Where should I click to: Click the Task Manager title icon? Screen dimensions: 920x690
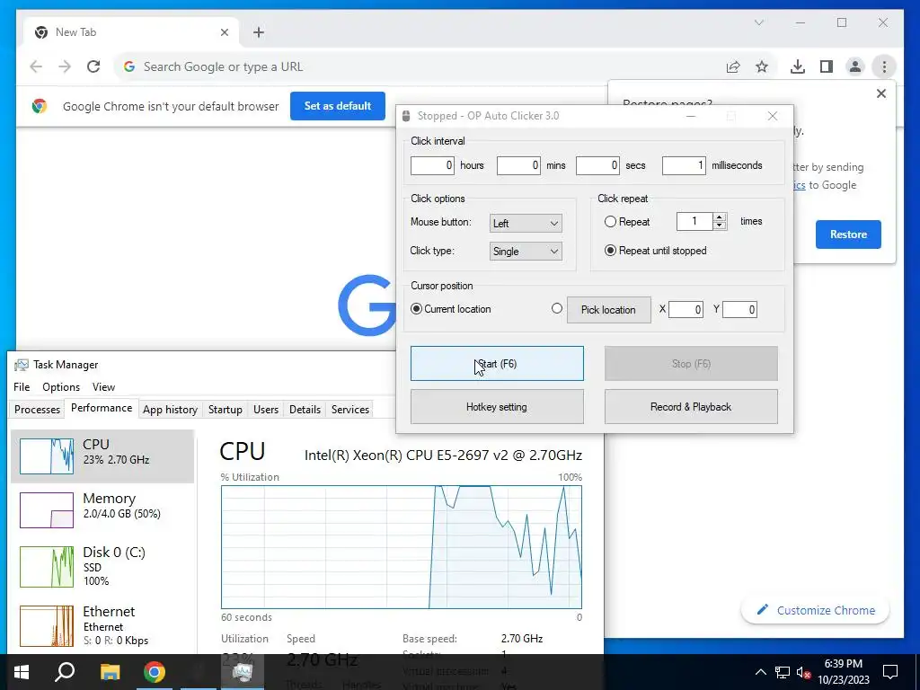[22, 365]
